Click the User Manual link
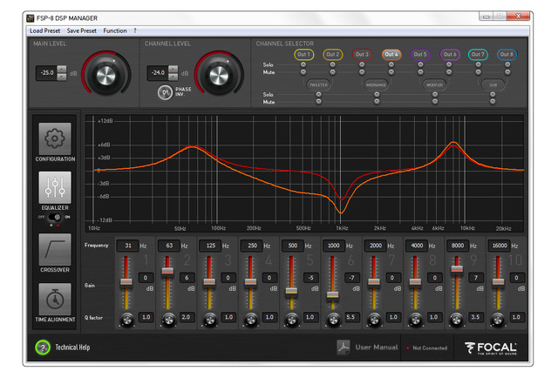This screenshot has height=371, width=558. pyautogui.click(x=377, y=347)
